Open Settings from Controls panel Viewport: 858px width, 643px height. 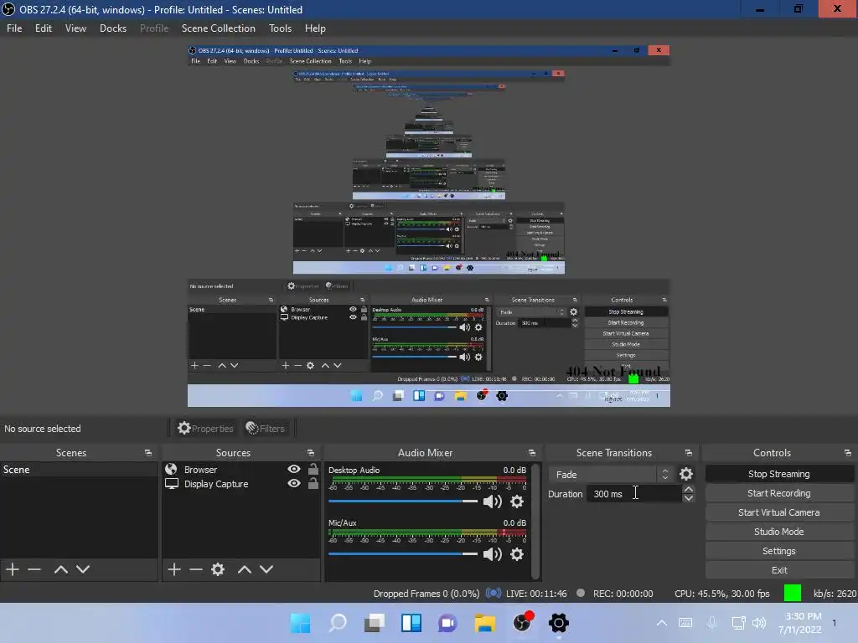[x=778, y=551]
